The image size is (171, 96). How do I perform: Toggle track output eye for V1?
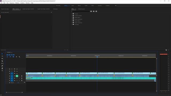click(x=17, y=74)
